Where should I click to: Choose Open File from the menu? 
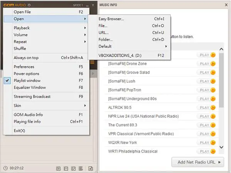pyautogui.click(x=47, y=12)
